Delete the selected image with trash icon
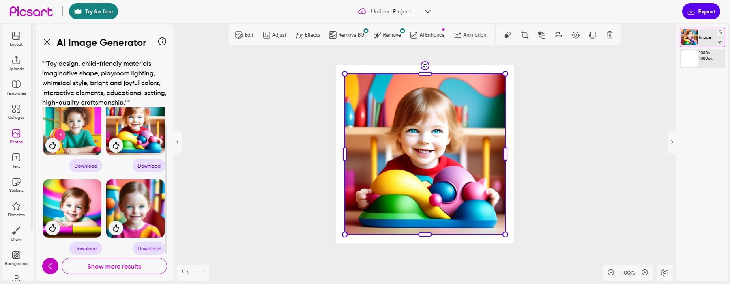730x284 pixels. tap(610, 35)
